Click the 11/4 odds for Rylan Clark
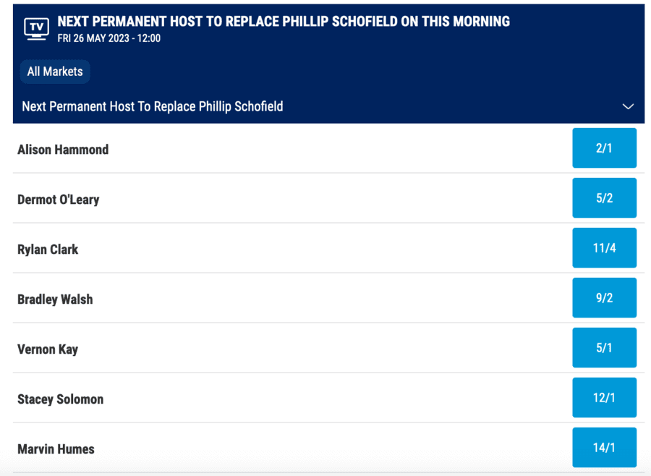This screenshot has height=476, width=651. click(604, 247)
